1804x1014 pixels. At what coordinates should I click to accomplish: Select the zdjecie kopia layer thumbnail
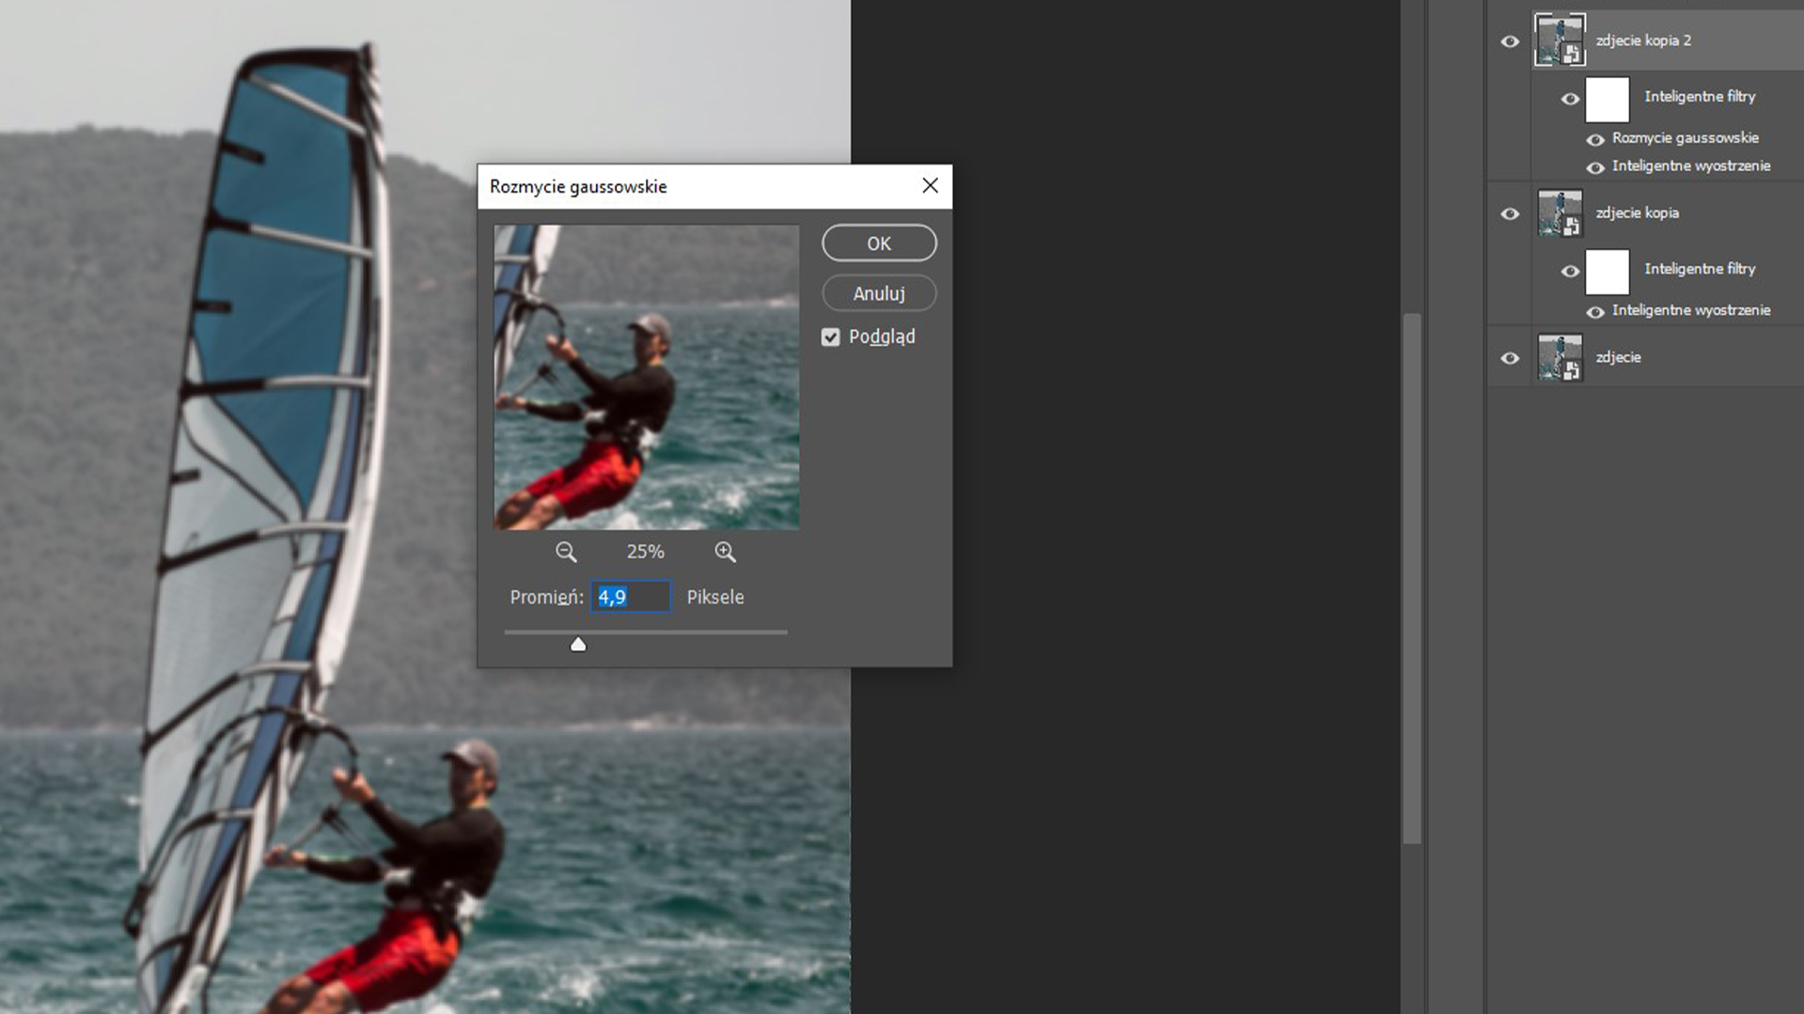(x=1560, y=212)
